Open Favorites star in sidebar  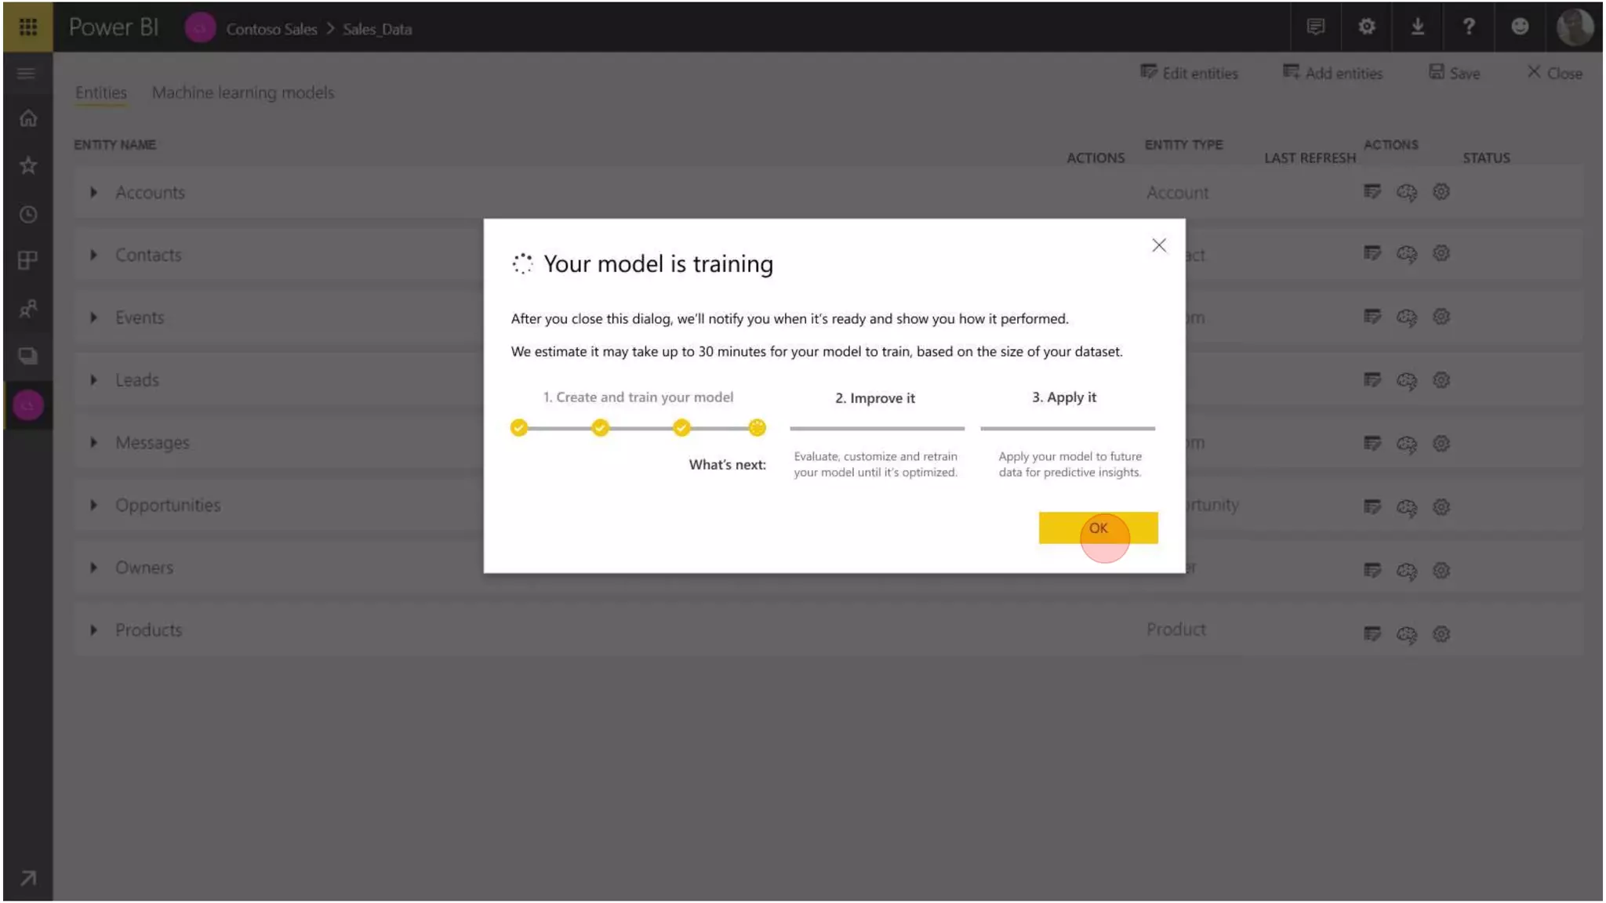(28, 165)
